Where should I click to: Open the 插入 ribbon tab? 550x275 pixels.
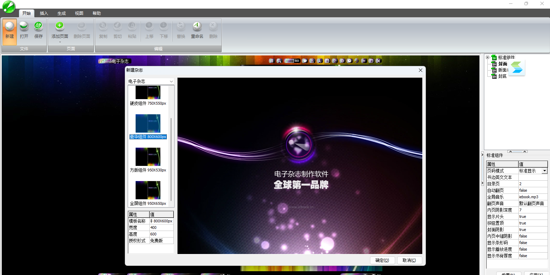tap(44, 13)
